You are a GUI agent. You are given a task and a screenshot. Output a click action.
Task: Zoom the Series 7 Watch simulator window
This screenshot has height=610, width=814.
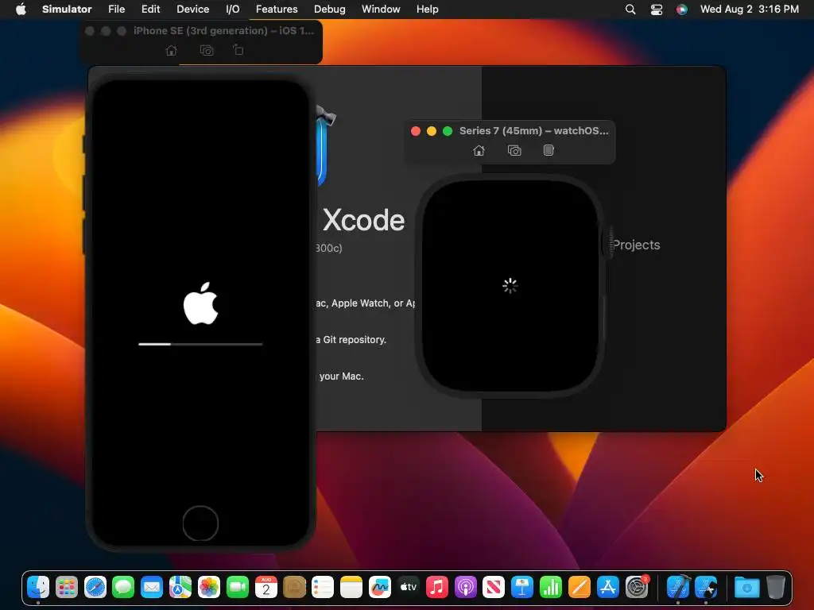pos(448,131)
